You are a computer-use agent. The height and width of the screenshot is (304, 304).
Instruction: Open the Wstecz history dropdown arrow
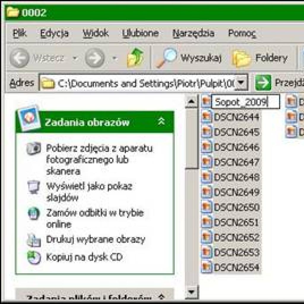(75, 58)
